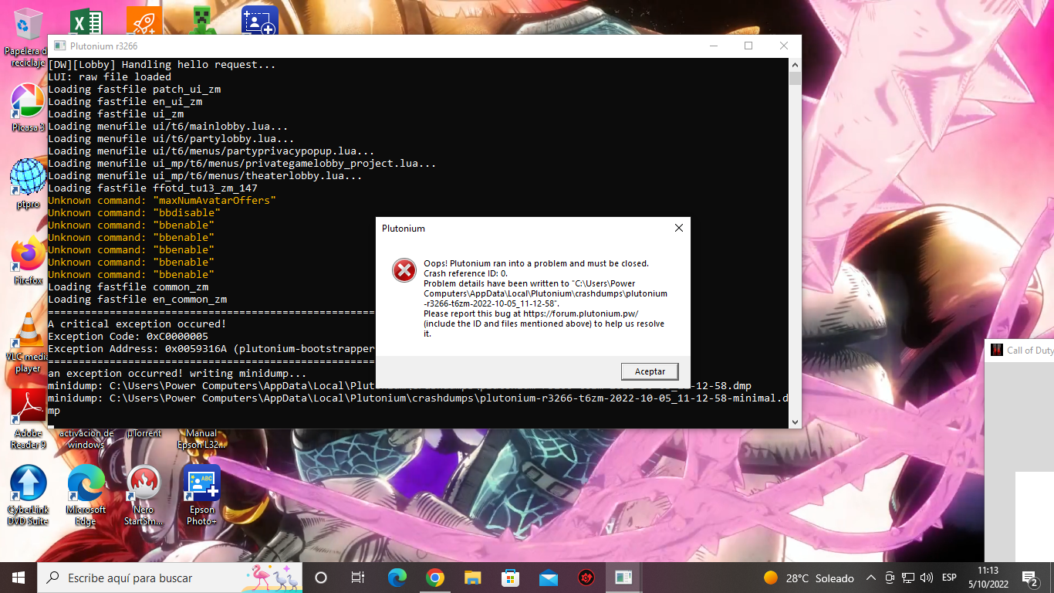Select the Excel shortcut on the desktop
Image resolution: width=1054 pixels, height=593 pixels.
pyautogui.click(x=86, y=21)
